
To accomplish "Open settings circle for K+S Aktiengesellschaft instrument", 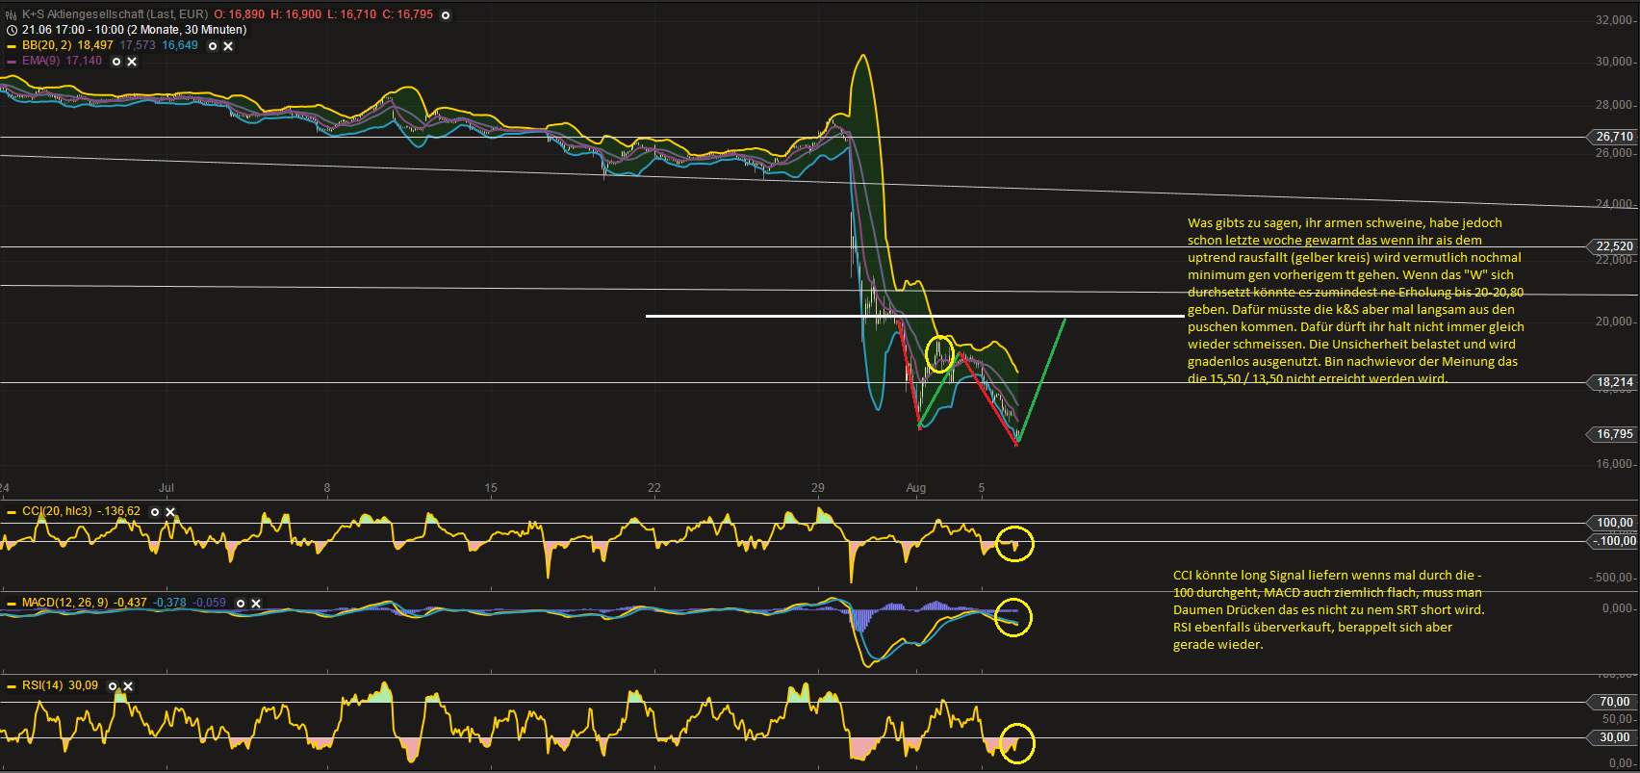I will pos(446,14).
